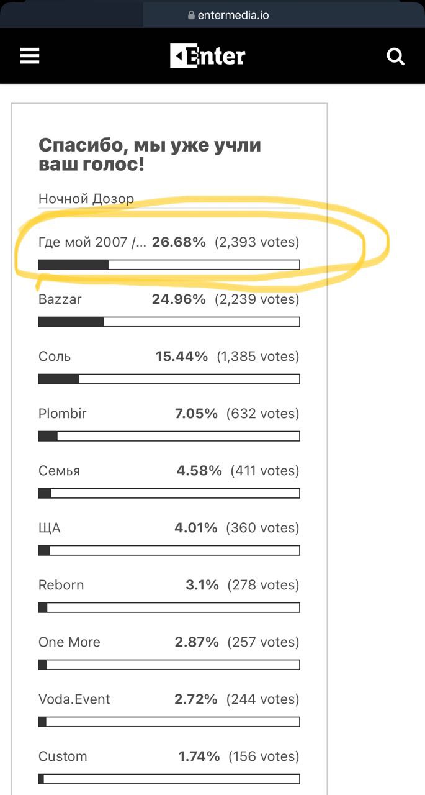Click the Соль result bar

[169, 379]
